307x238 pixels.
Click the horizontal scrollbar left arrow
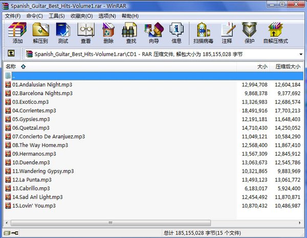click(x=7, y=223)
